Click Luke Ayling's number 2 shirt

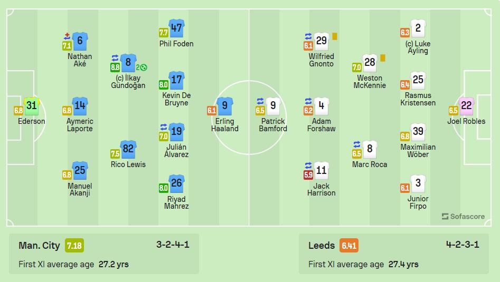tap(418, 28)
